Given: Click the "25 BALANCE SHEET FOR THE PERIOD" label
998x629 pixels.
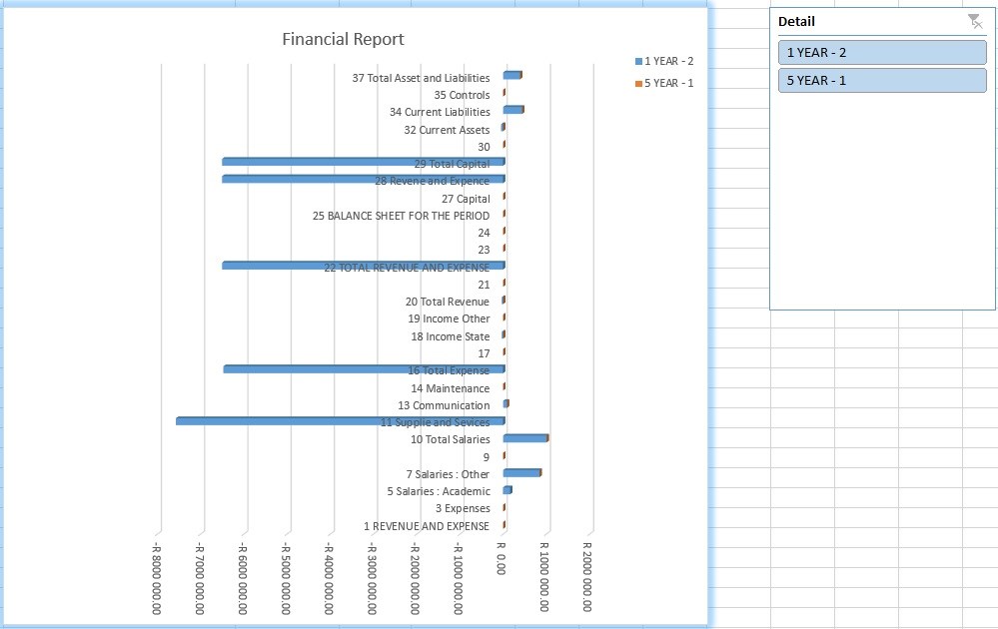Looking at the screenshot, I should (x=401, y=216).
